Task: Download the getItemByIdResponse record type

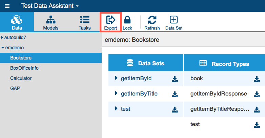Action: pos(257,94)
